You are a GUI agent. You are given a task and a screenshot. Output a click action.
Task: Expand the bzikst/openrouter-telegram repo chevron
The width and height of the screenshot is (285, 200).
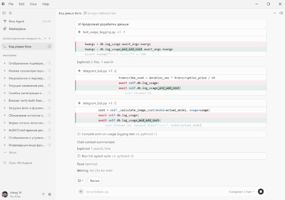click(45, 39)
